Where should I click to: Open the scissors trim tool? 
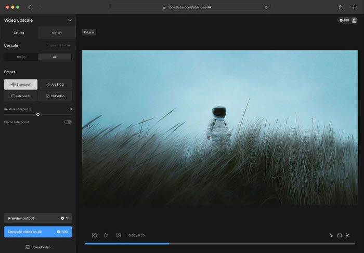[347, 235]
